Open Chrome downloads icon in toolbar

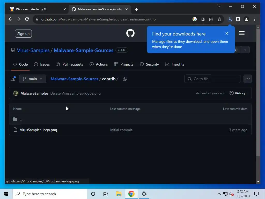point(230,19)
